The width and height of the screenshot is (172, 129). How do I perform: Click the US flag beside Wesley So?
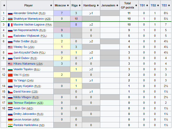(x=10, y=47)
